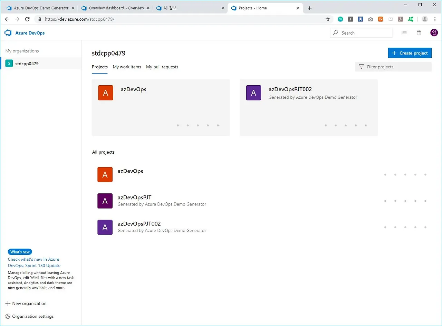Click the Filter projects input field
Screen dimensions: 442x326
point(393,67)
